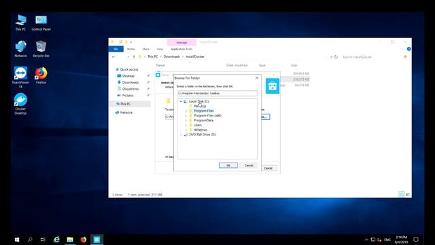Switch to Docker Toolbox setup taskbar icon
Viewport: 435px width, 245px height.
click(x=97, y=240)
